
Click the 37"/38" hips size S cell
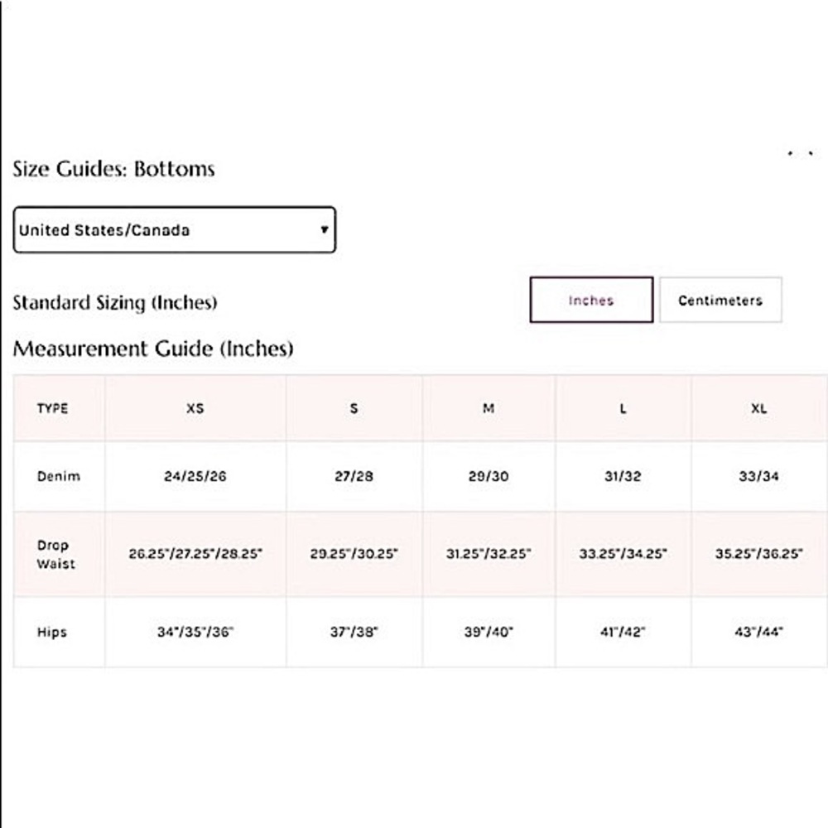[x=354, y=632]
